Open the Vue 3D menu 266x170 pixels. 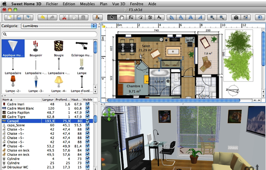tap(118, 4)
